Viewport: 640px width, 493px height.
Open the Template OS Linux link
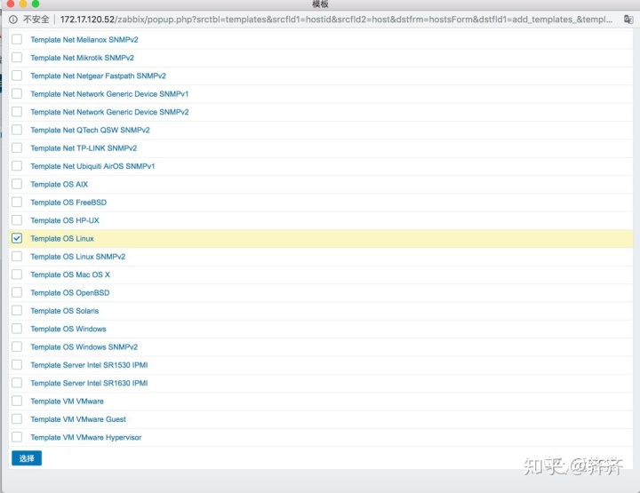[62, 239]
